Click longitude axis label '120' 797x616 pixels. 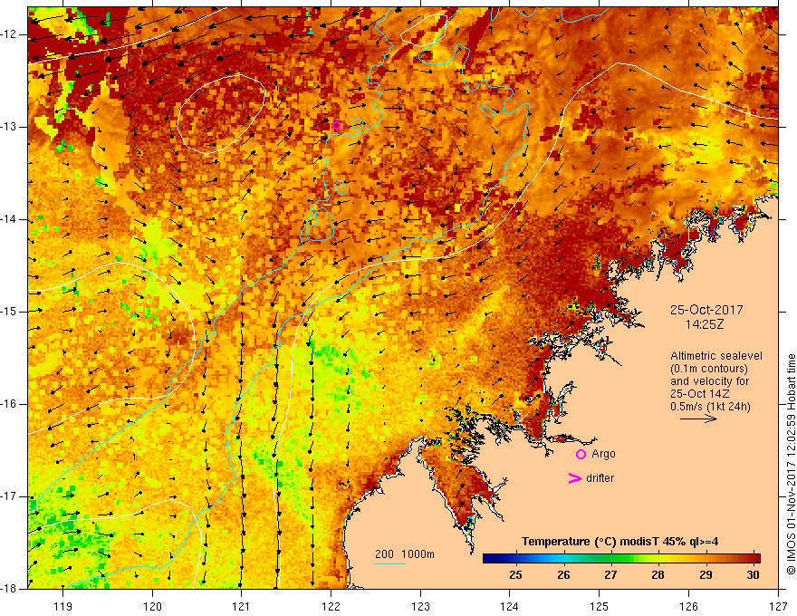152,606
